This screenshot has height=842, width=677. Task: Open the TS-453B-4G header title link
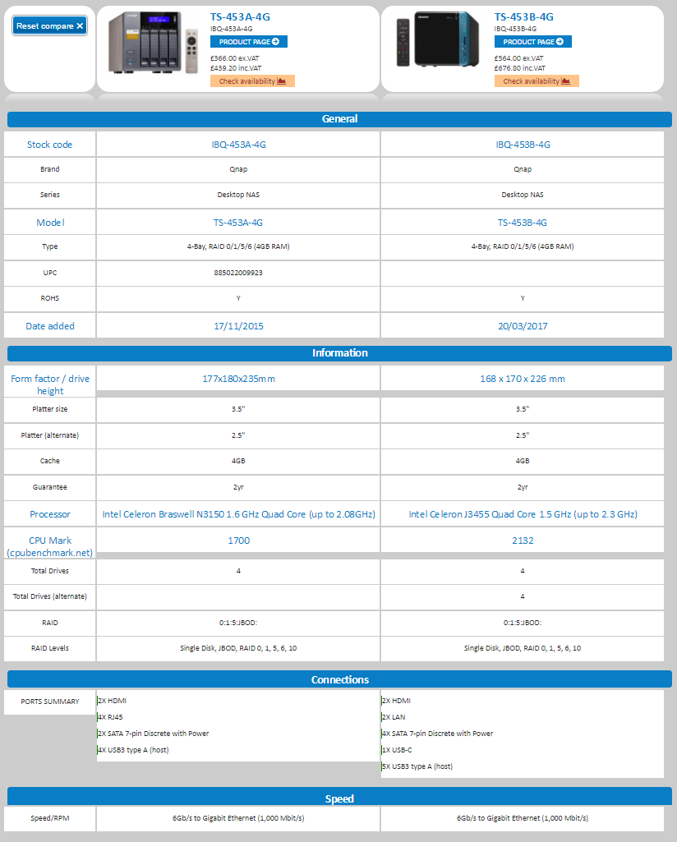tap(524, 17)
